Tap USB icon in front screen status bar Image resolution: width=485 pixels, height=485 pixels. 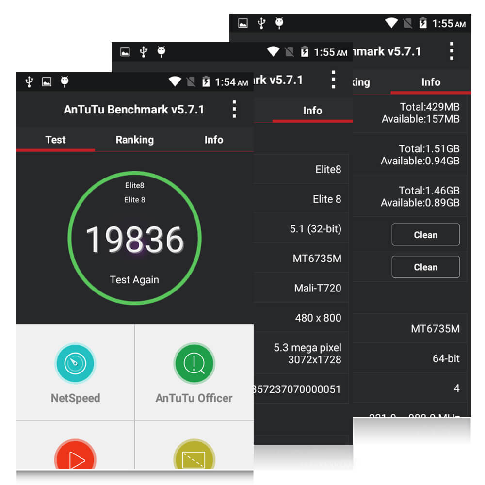point(30,82)
